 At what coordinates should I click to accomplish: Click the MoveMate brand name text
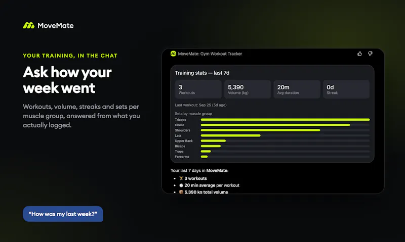[x=56, y=26]
